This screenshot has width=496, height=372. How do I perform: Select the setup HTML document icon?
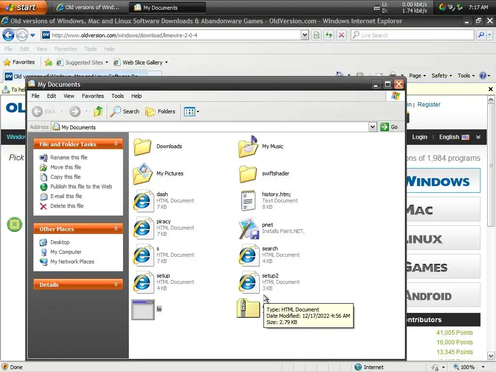coord(143,282)
